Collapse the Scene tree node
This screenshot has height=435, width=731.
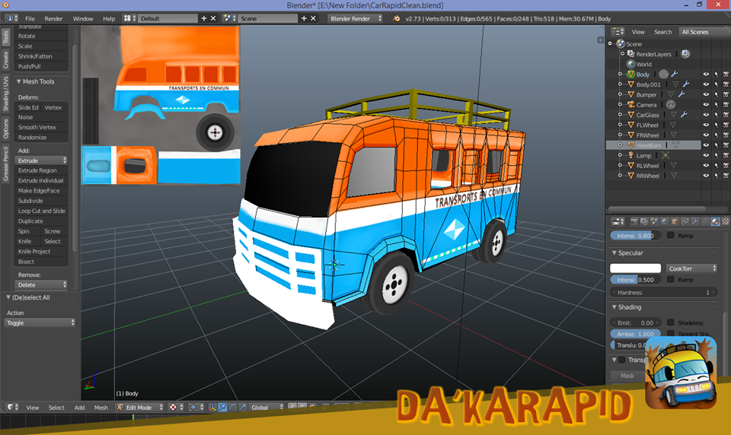click(x=610, y=43)
